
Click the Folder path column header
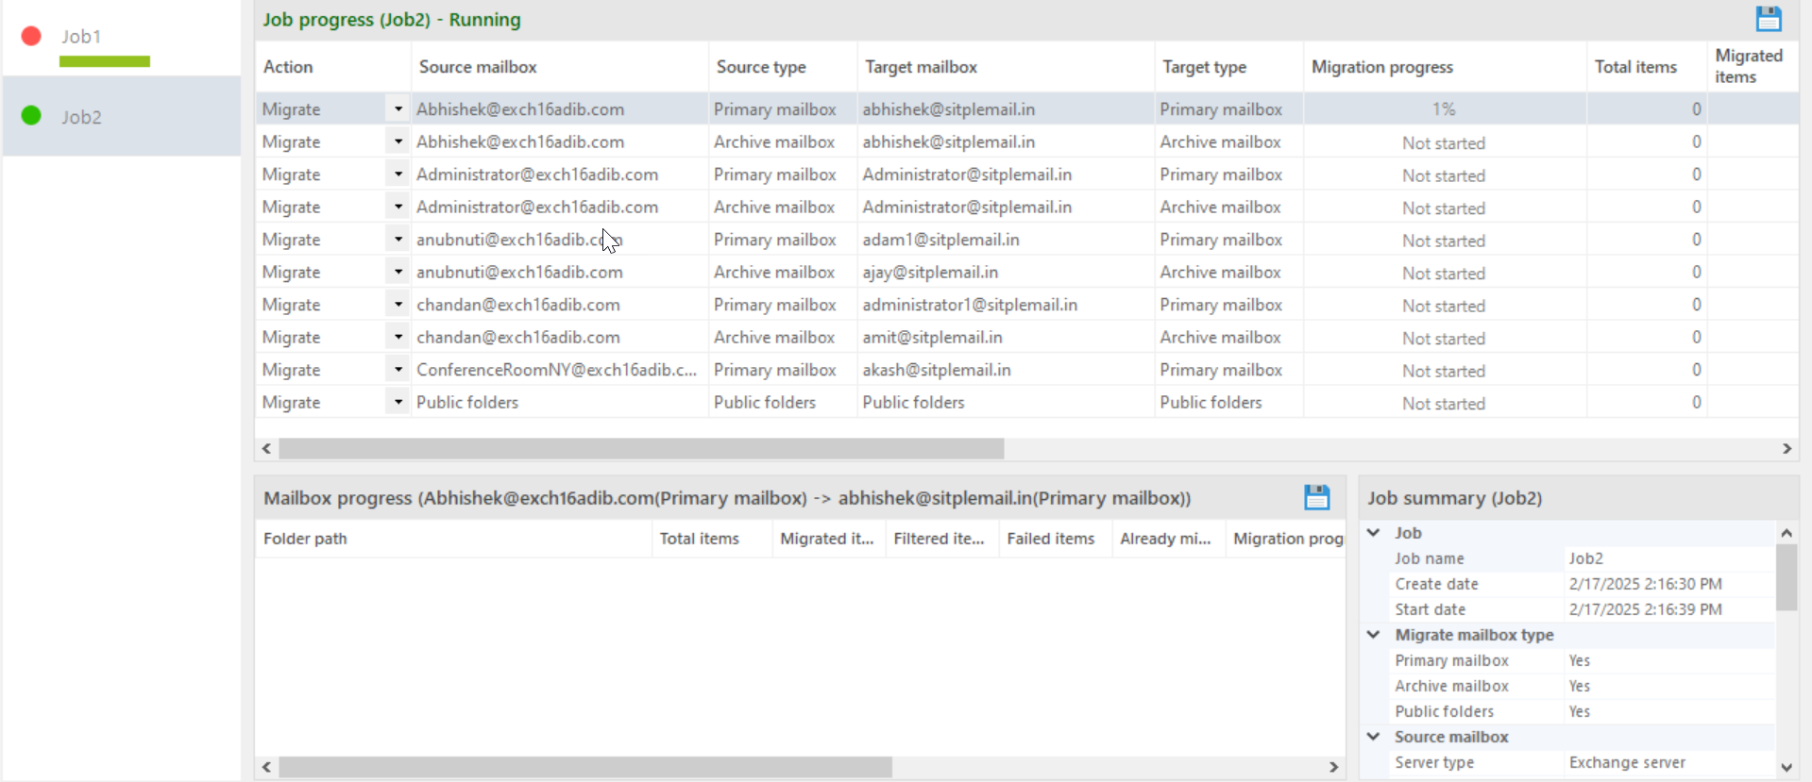pyautogui.click(x=453, y=539)
